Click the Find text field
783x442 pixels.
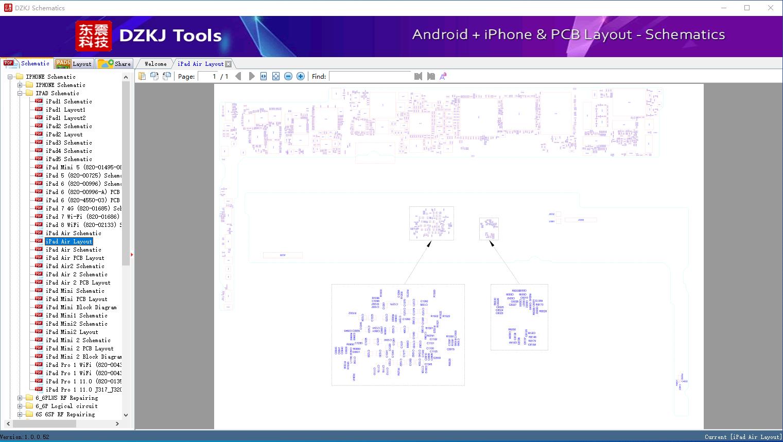370,76
